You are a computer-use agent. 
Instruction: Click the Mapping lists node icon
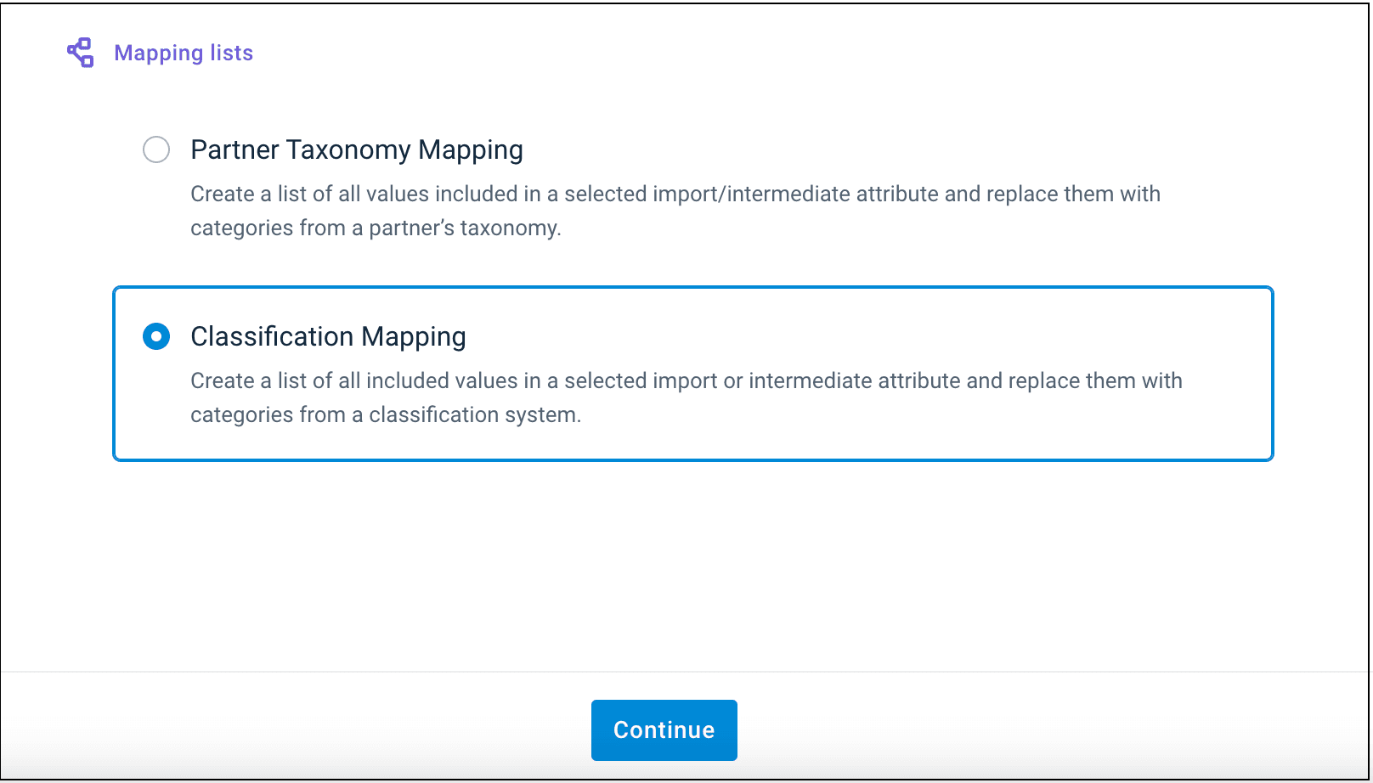(x=80, y=53)
